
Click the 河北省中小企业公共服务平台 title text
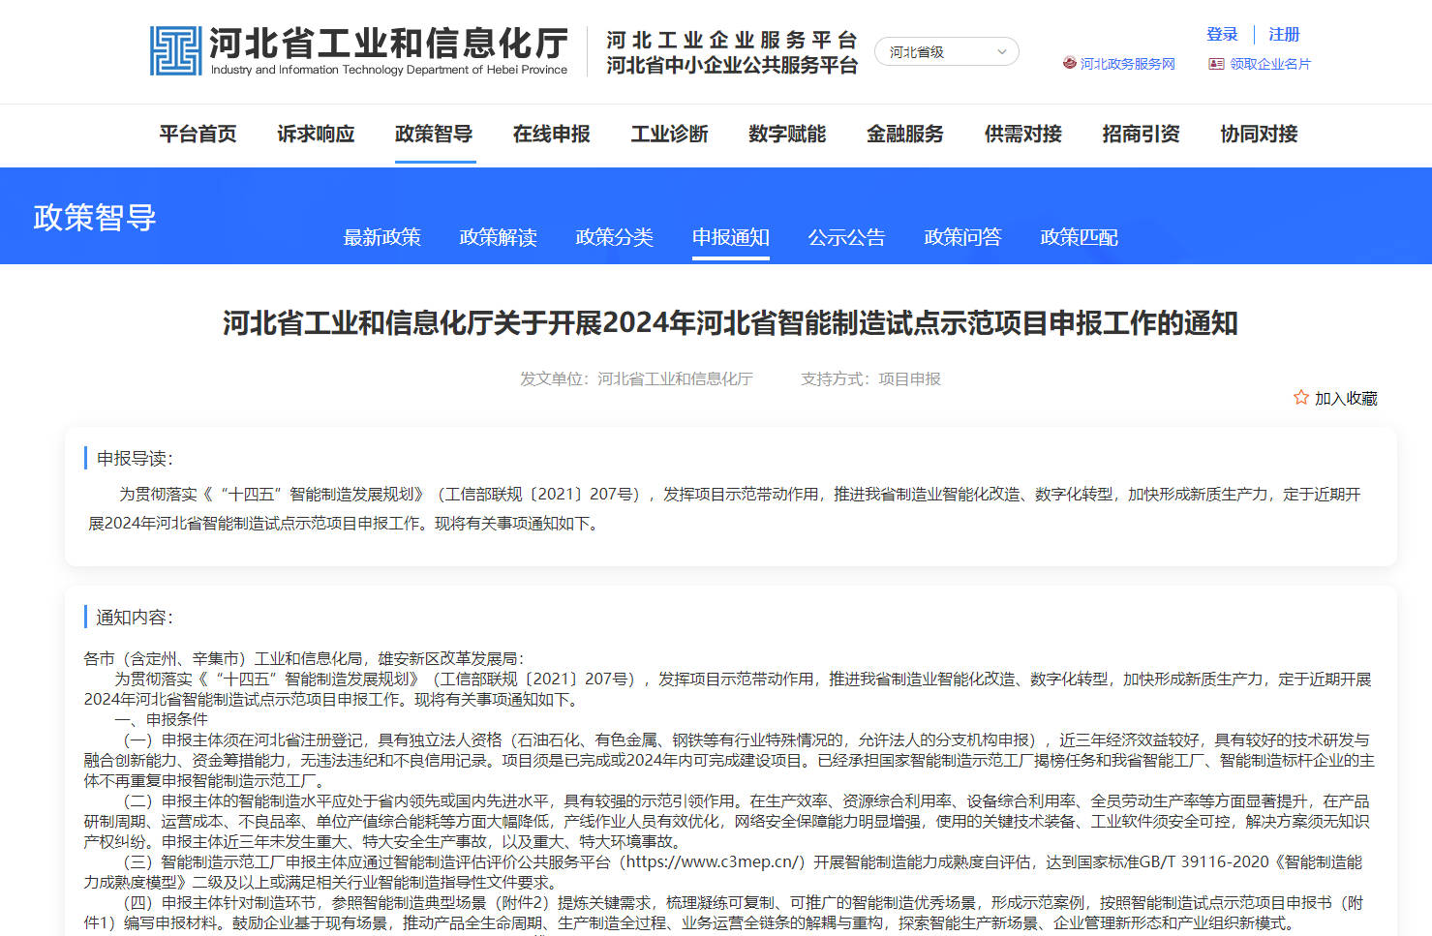coord(732,65)
